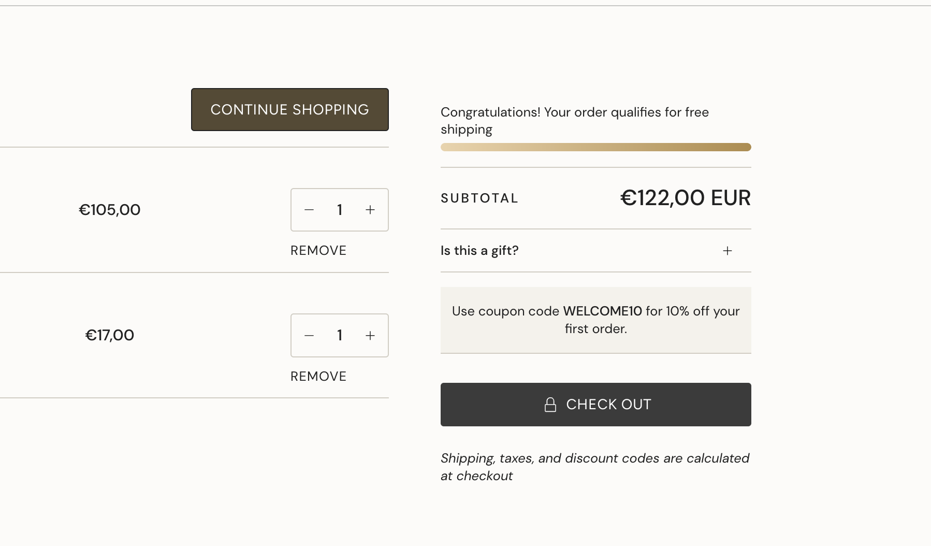Select the WELCOME10 coupon code text
This screenshot has width=931, height=546.
pyautogui.click(x=602, y=311)
